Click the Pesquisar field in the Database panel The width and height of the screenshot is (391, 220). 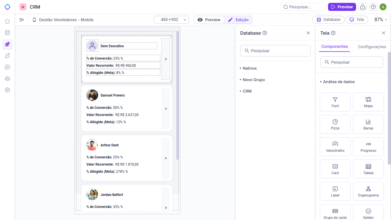tap(275, 50)
